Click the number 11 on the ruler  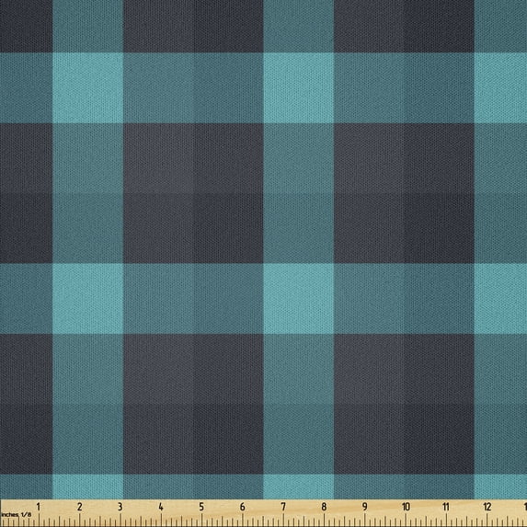click(446, 507)
